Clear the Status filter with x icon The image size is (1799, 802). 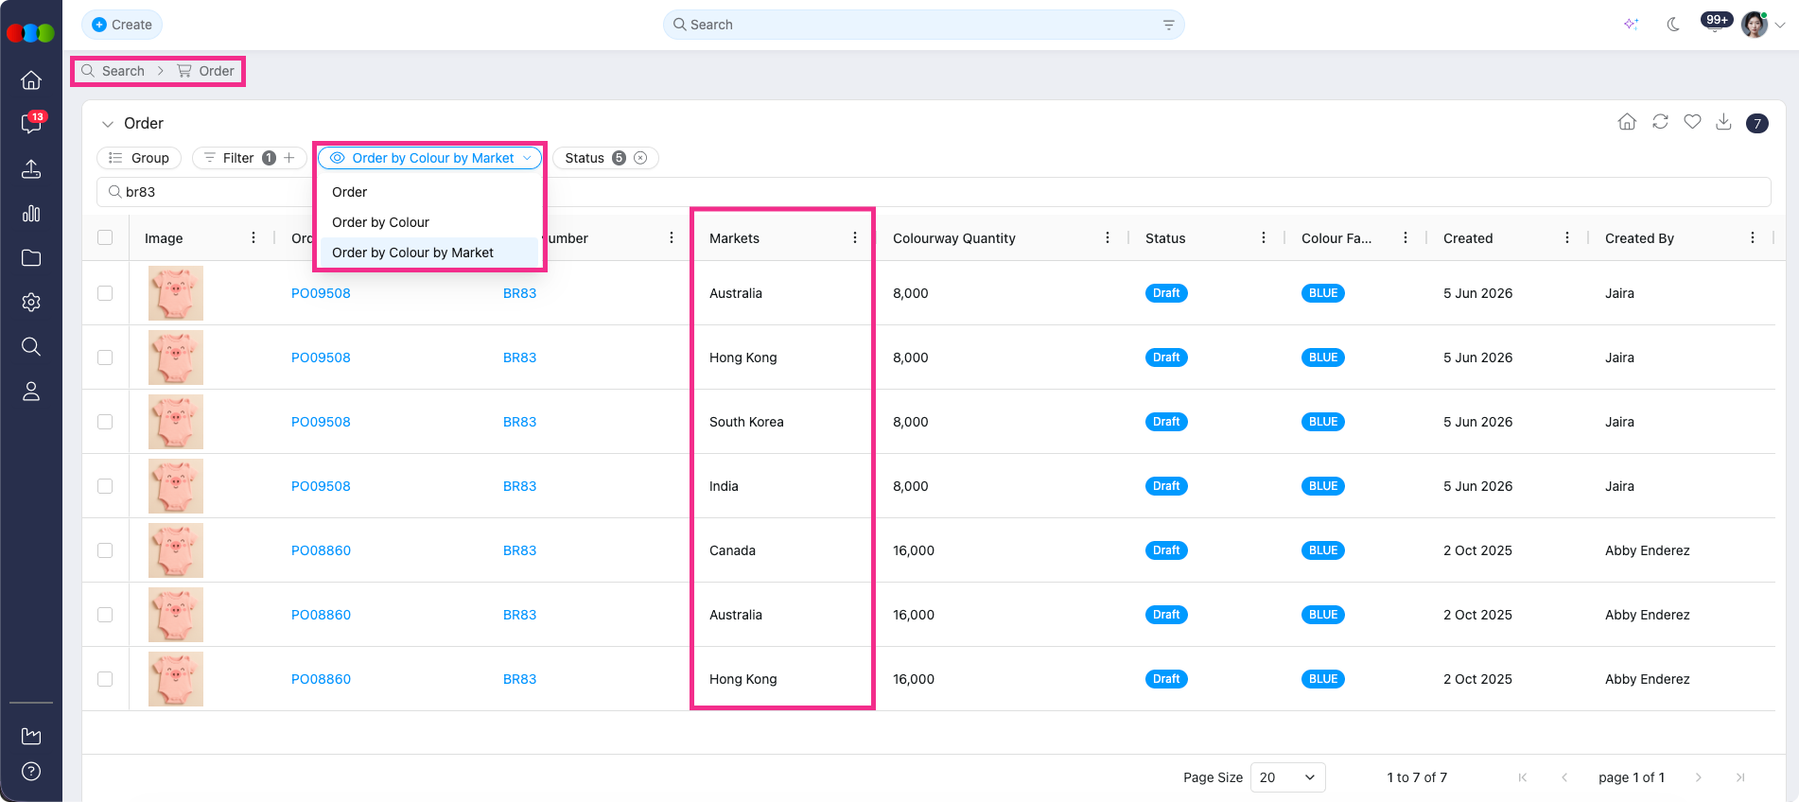(x=640, y=158)
